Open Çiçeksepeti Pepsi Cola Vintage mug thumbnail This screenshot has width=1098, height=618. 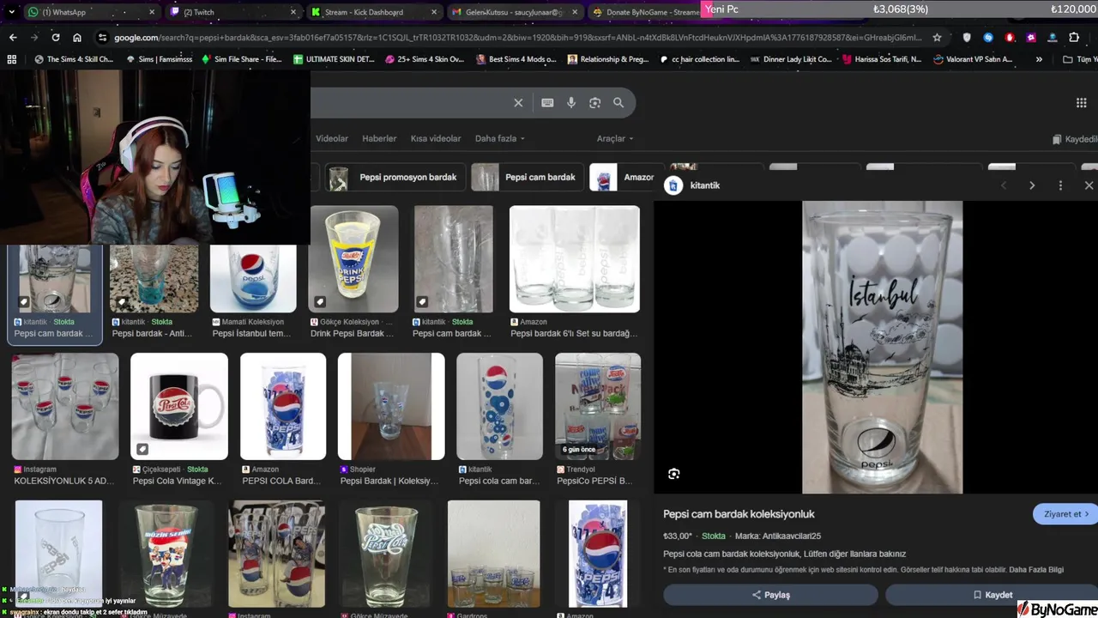point(179,406)
